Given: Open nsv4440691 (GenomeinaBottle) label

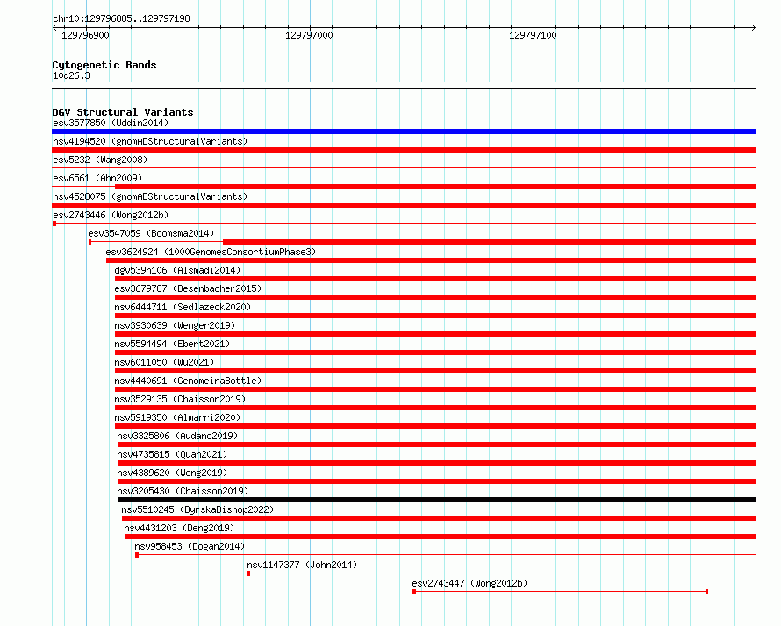Looking at the screenshot, I should (x=188, y=381).
